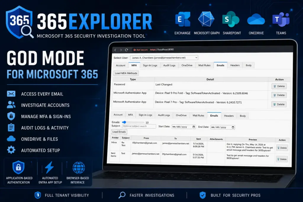Select the MFA tab in the lower tab row

coord(130,115)
